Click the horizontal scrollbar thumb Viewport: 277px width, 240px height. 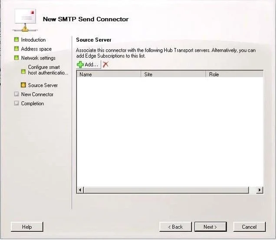click(166, 190)
